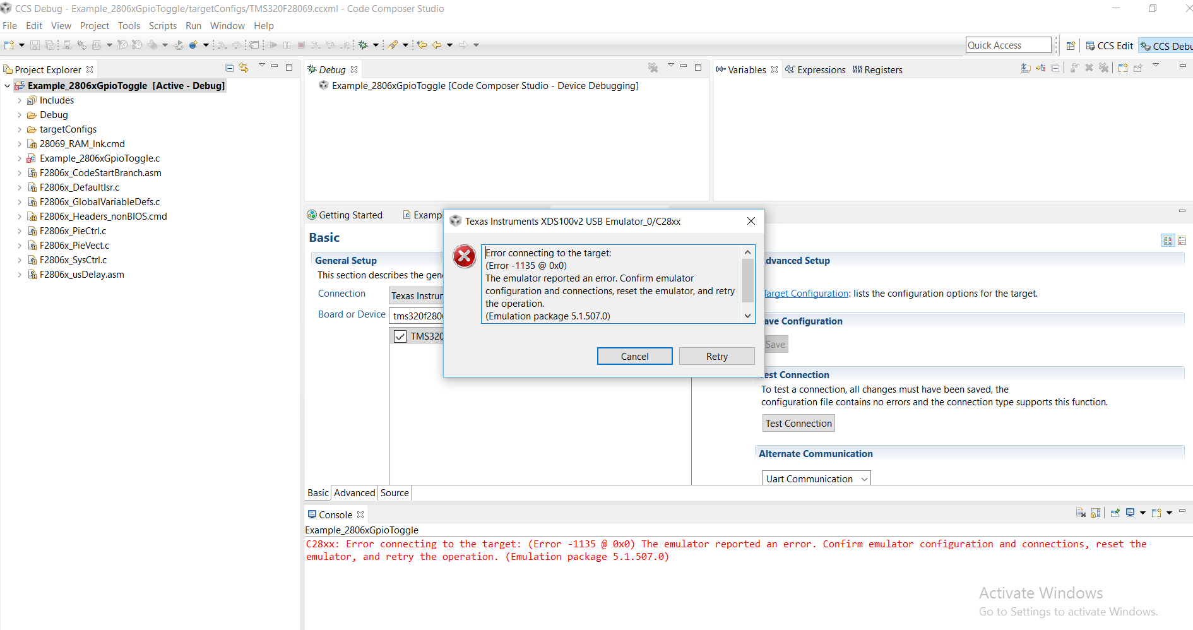This screenshot has height=630, width=1193.
Task: Open the Project Explorer View Menu
Action: (x=262, y=66)
